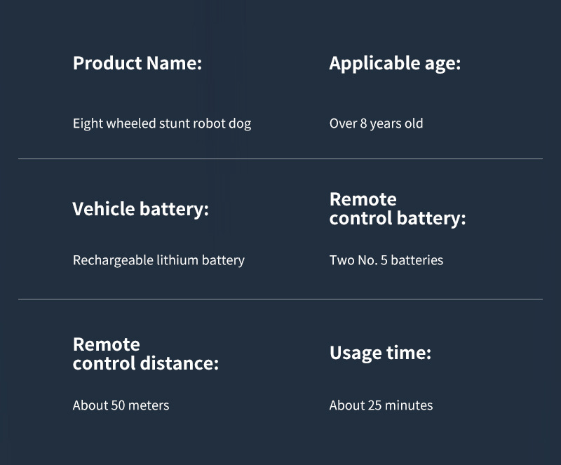Image resolution: width=561 pixels, height=465 pixels.
Task: Select the "About 50 meters" value
Action: point(121,405)
